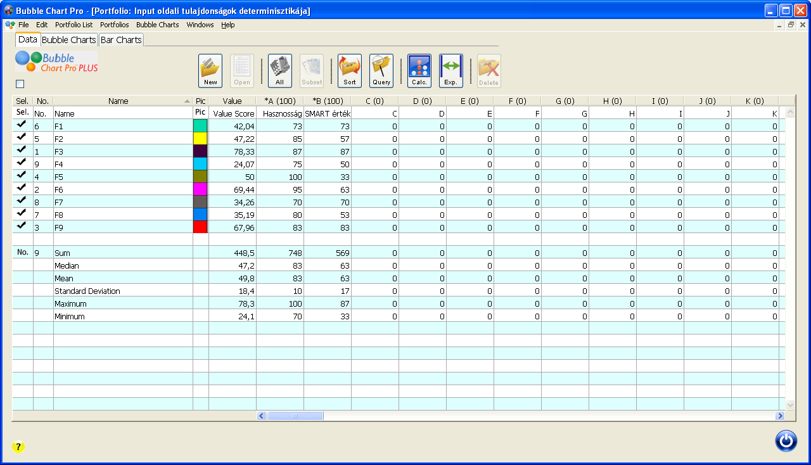Click the Sel. column header
The width and height of the screenshot is (811, 465).
coord(22,101)
